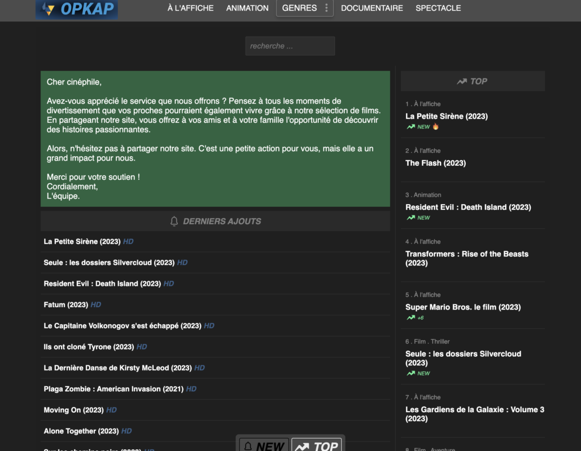
Task: Open Fatum (2023) from latest additions
Action: 66,304
